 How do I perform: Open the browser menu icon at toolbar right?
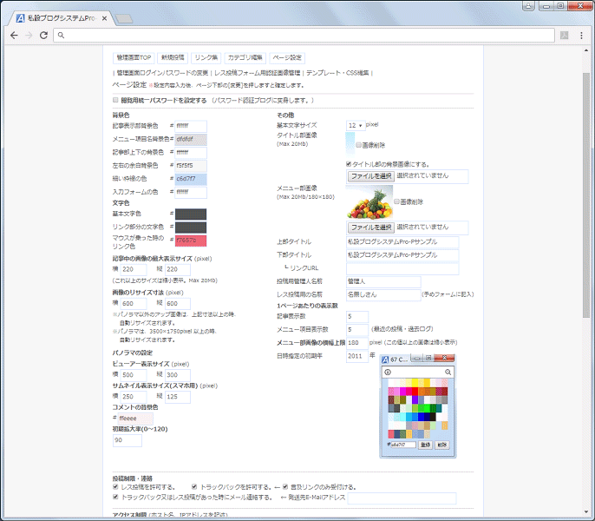pyautogui.click(x=580, y=35)
